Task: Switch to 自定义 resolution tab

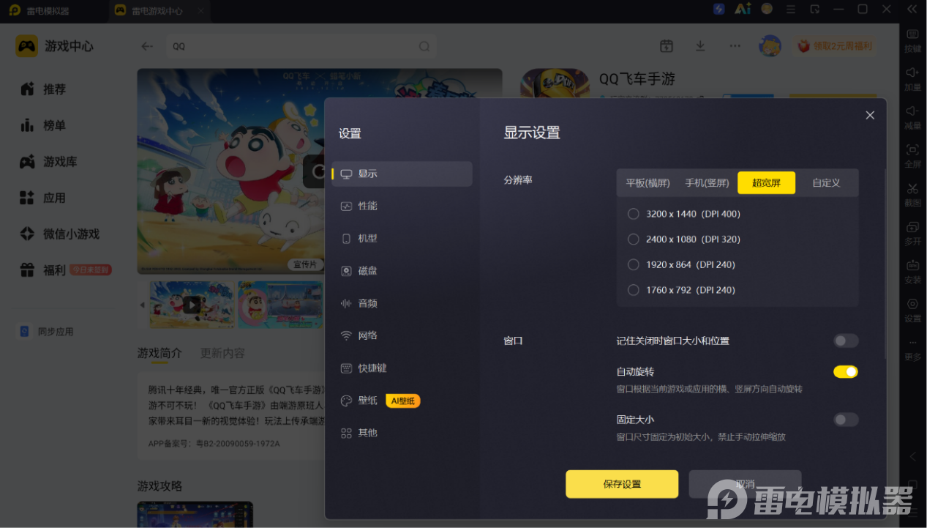Action: (826, 183)
